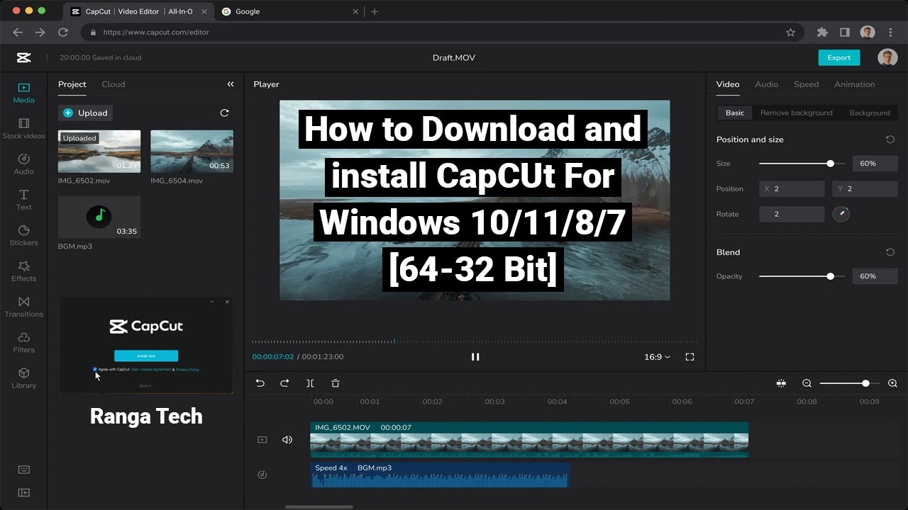The image size is (908, 510).
Task: Open keyboard shortcuts icon in sidebar
Action: pos(23,470)
